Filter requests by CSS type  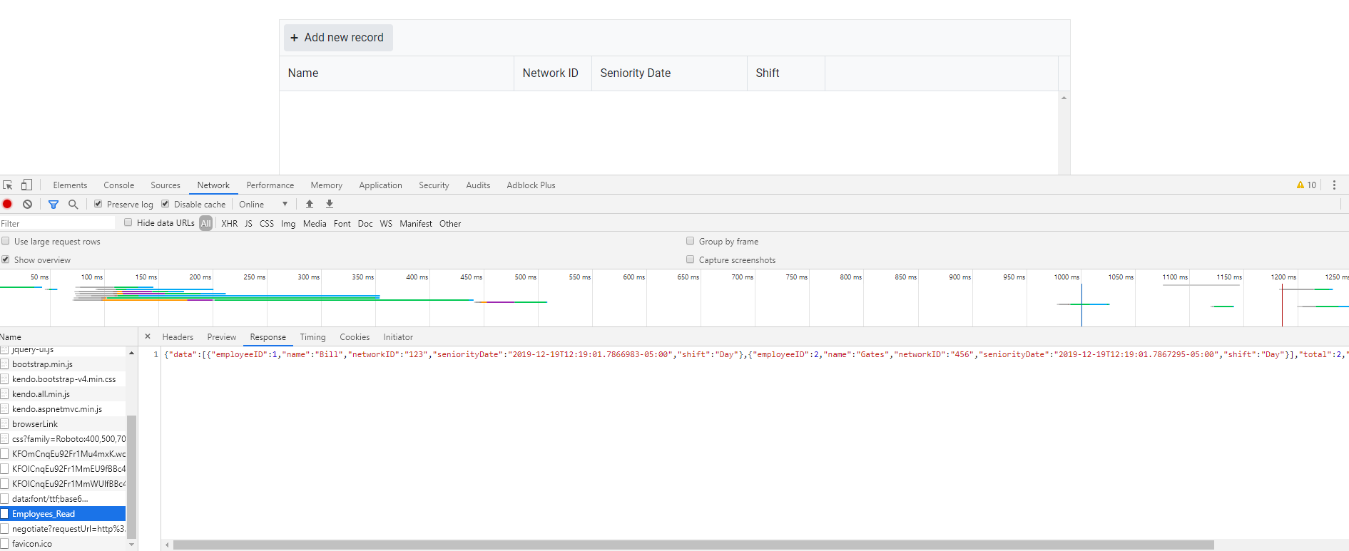[267, 224]
